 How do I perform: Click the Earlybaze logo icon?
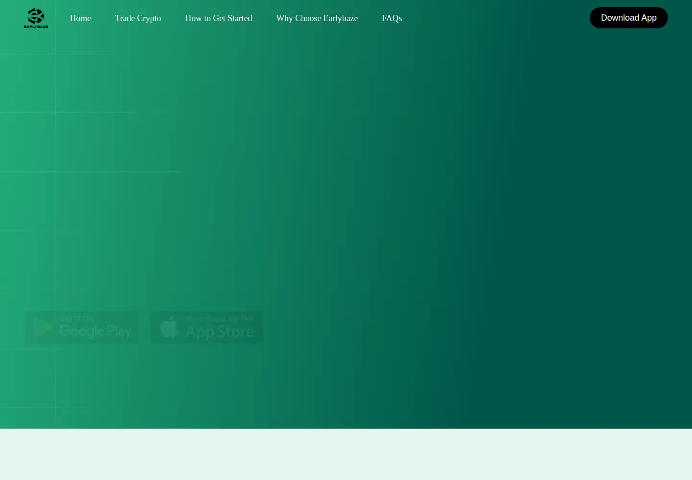pyautogui.click(x=36, y=18)
